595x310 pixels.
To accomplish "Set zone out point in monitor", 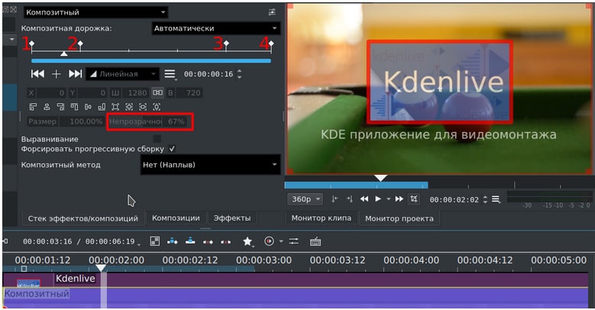I will coord(349,199).
